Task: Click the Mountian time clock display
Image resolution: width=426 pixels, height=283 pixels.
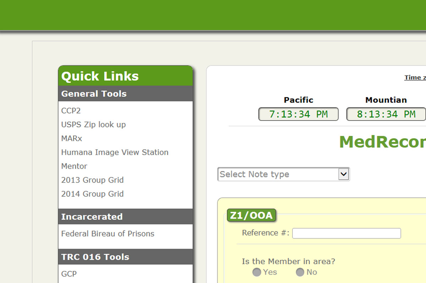Action: point(386,114)
